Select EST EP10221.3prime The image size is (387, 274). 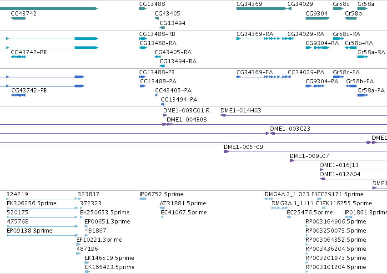point(99,240)
